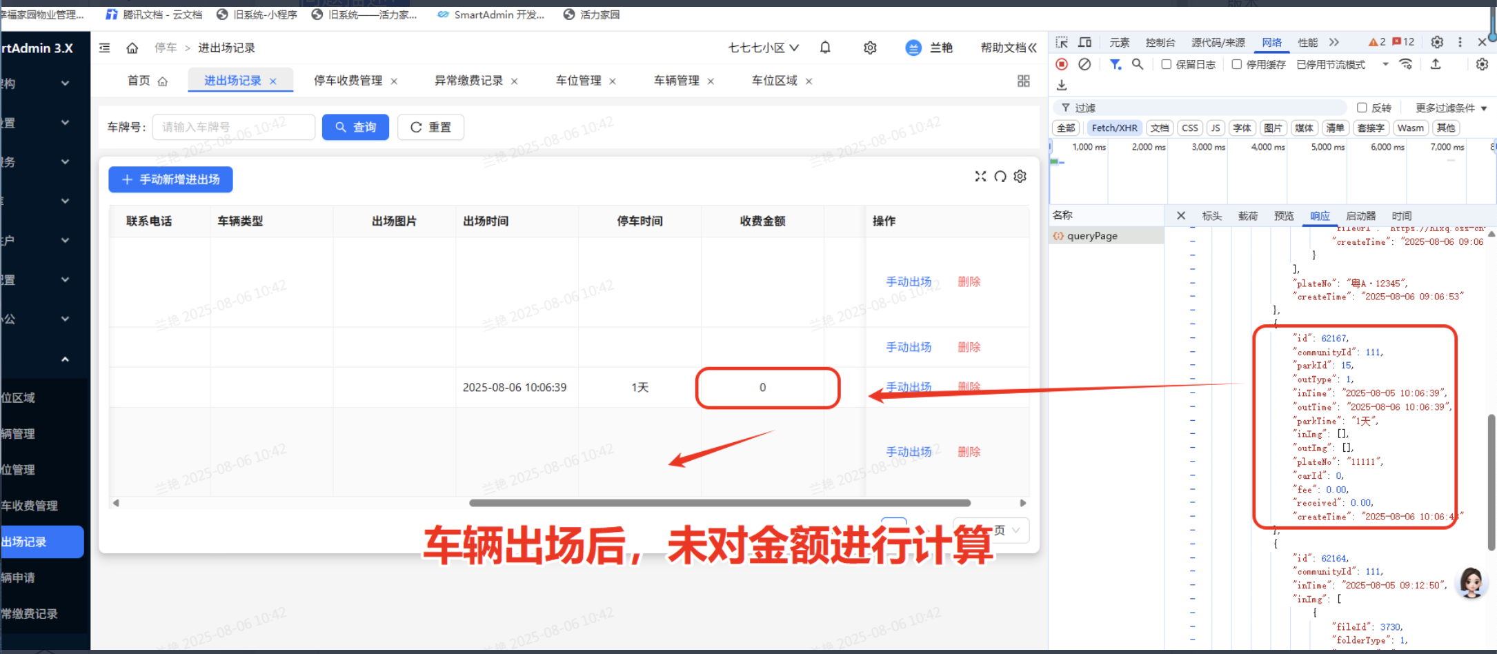1497x654 pixels.
Task: Click the table fullscreen icon
Action: (x=980, y=177)
